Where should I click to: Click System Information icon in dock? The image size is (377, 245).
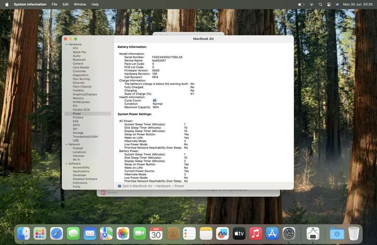pyautogui.click(x=313, y=234)
